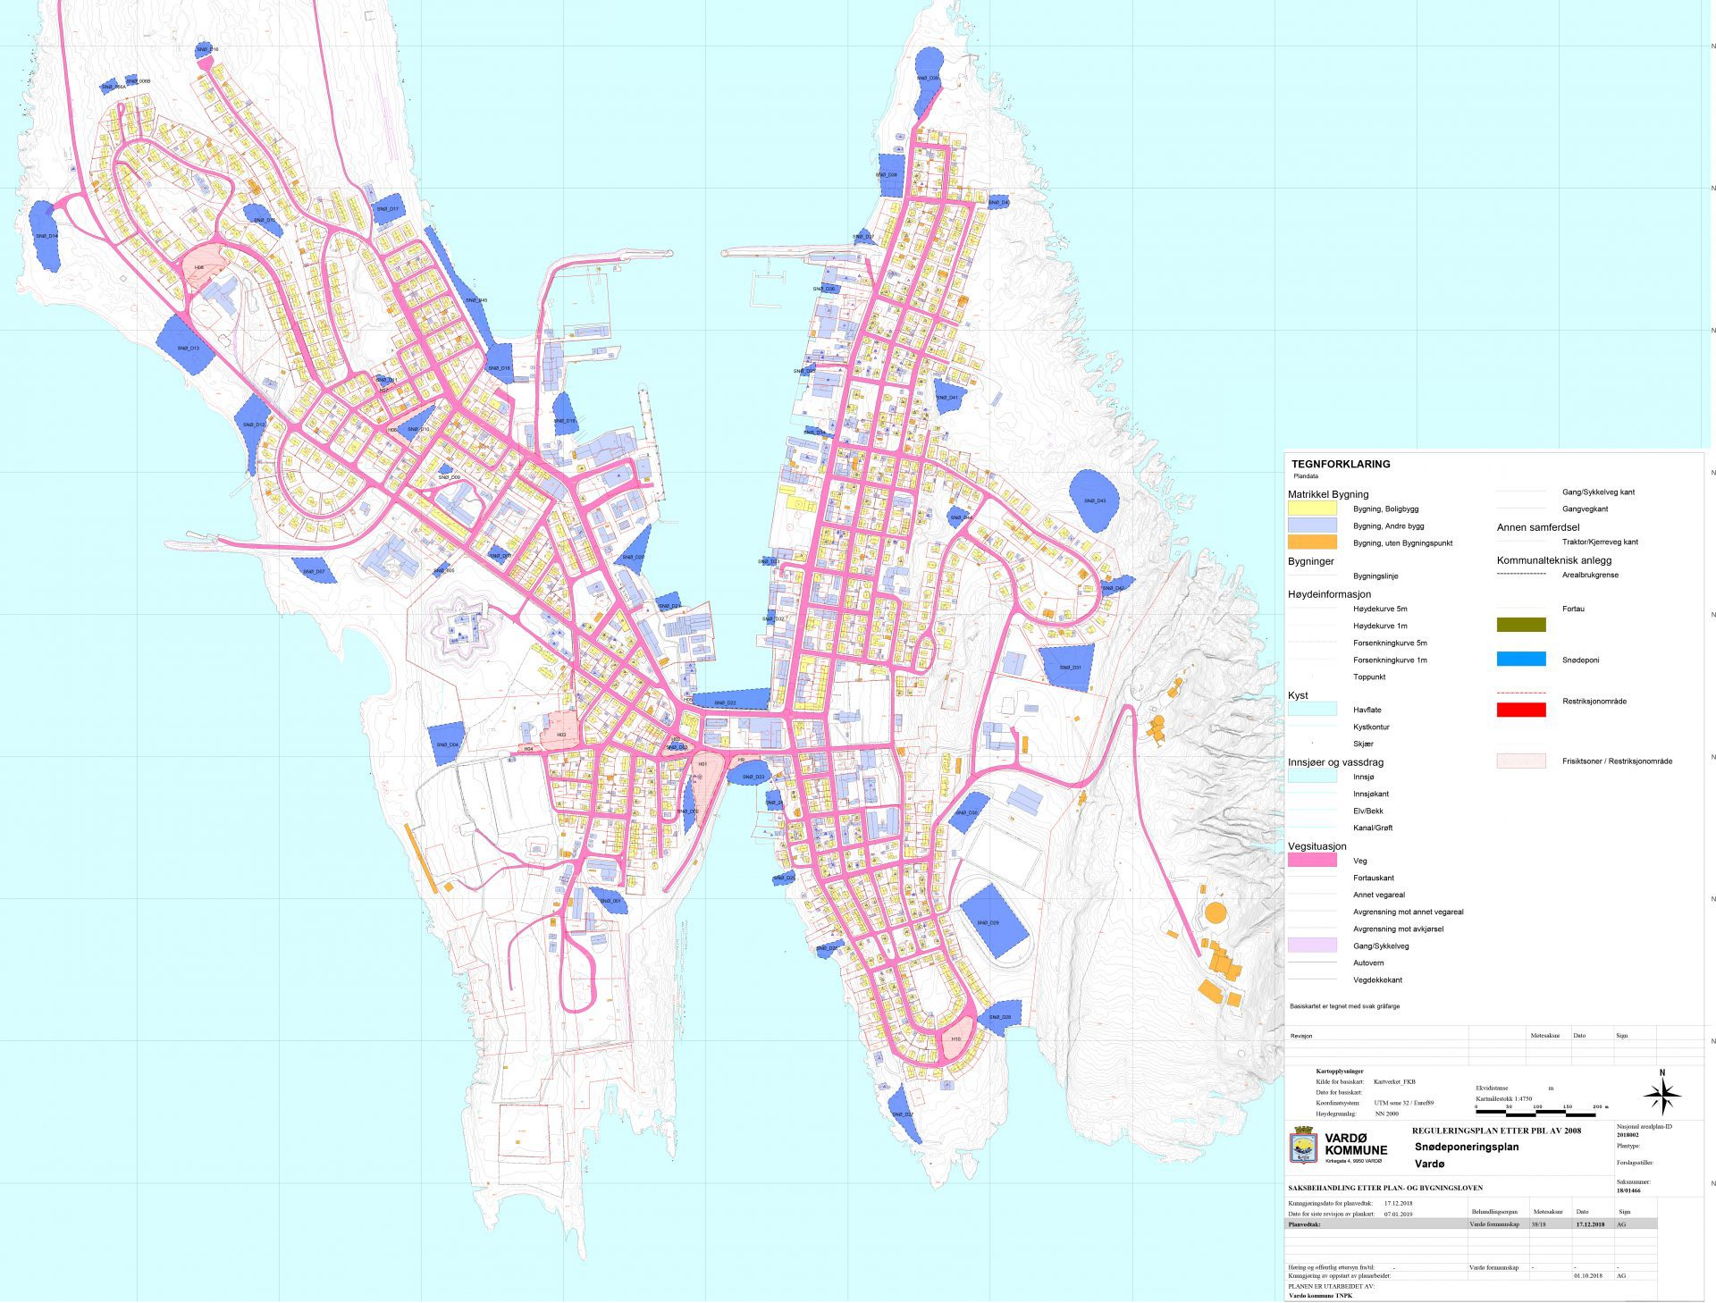Select the orange uten Bygningspunkt swatch
The height and width of the screenshot is (1303, 1716).
[1312, 542]
